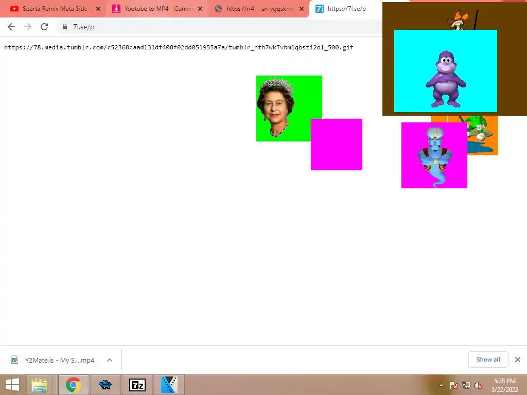527x395 pixels.
Task: Open the blue hat app on taskbar
Action: (105, 385)
